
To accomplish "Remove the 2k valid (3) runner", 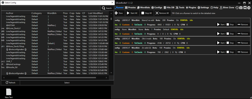I will 243,52.
